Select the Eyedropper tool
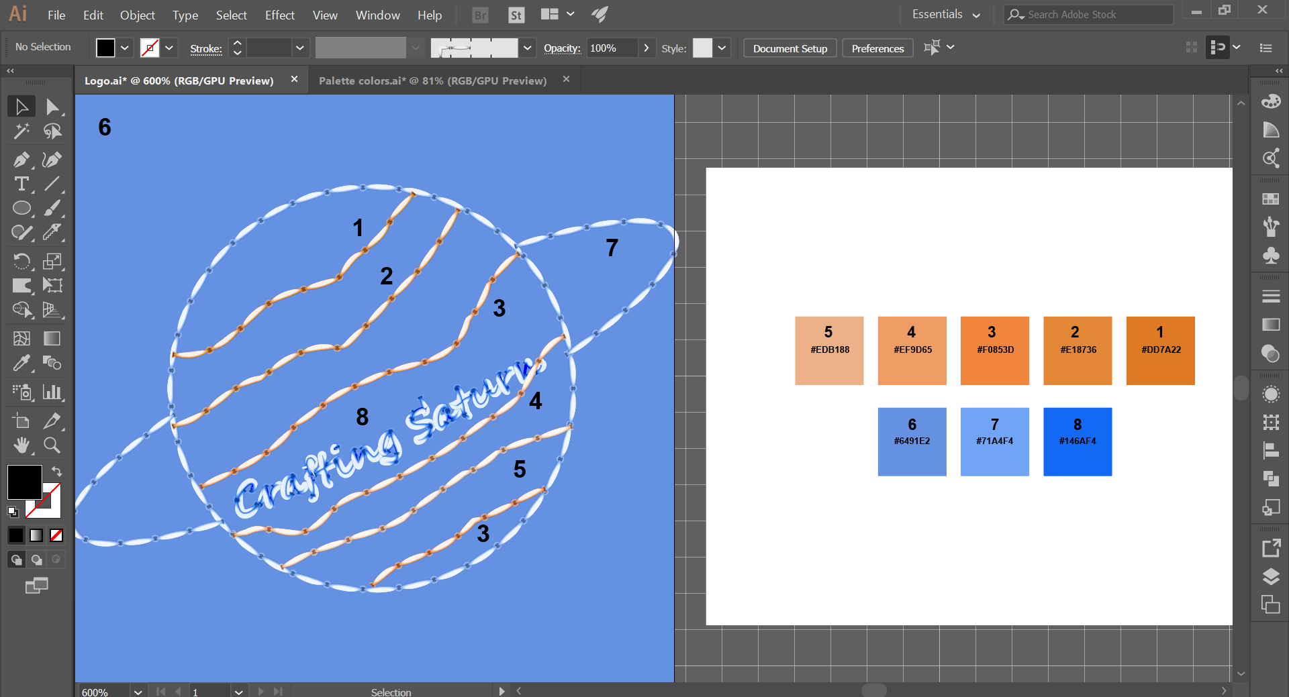1289x697 pixels. click(x=21, y=363)
